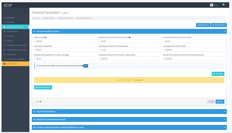Click help icon next to Overtime, Tips label
Image resolution: width=232 pixels, height=133 pixels.
[x=129, y=37]
